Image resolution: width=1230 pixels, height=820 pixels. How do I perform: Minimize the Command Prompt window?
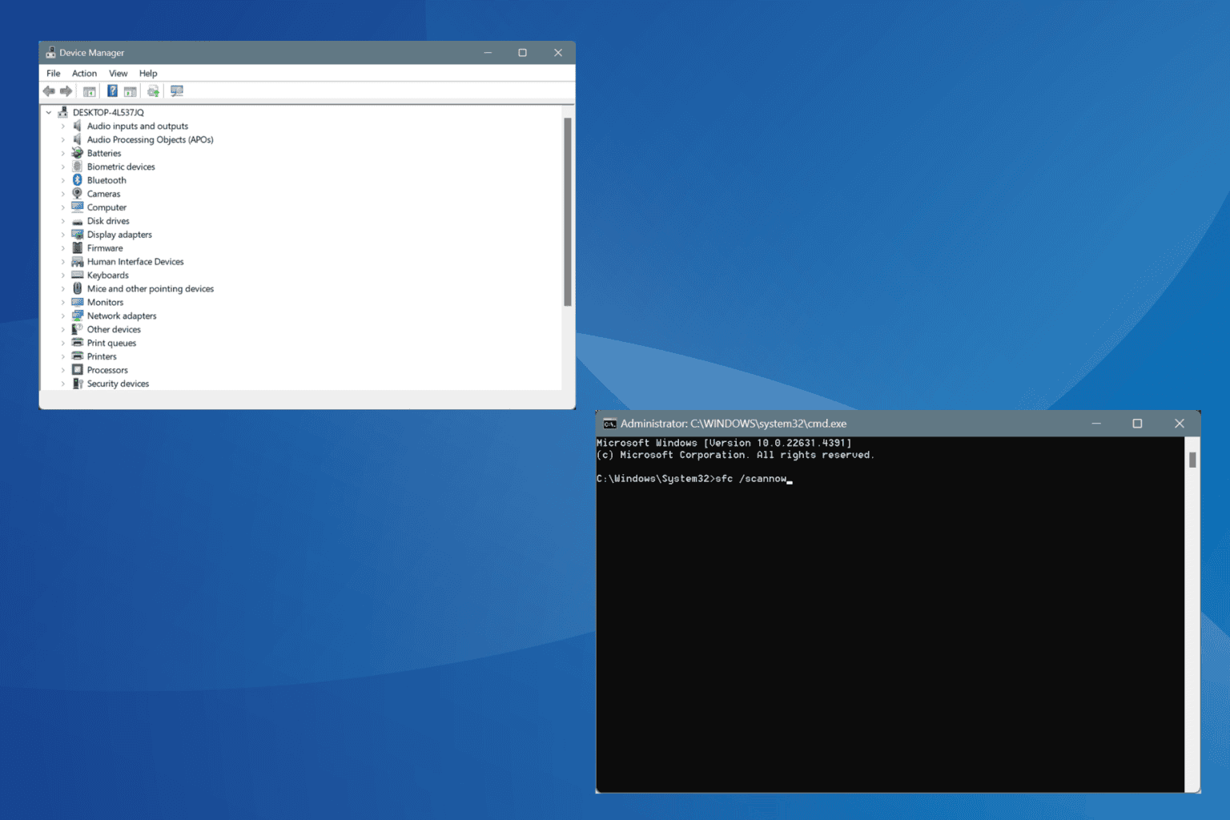pos(1095,424)
